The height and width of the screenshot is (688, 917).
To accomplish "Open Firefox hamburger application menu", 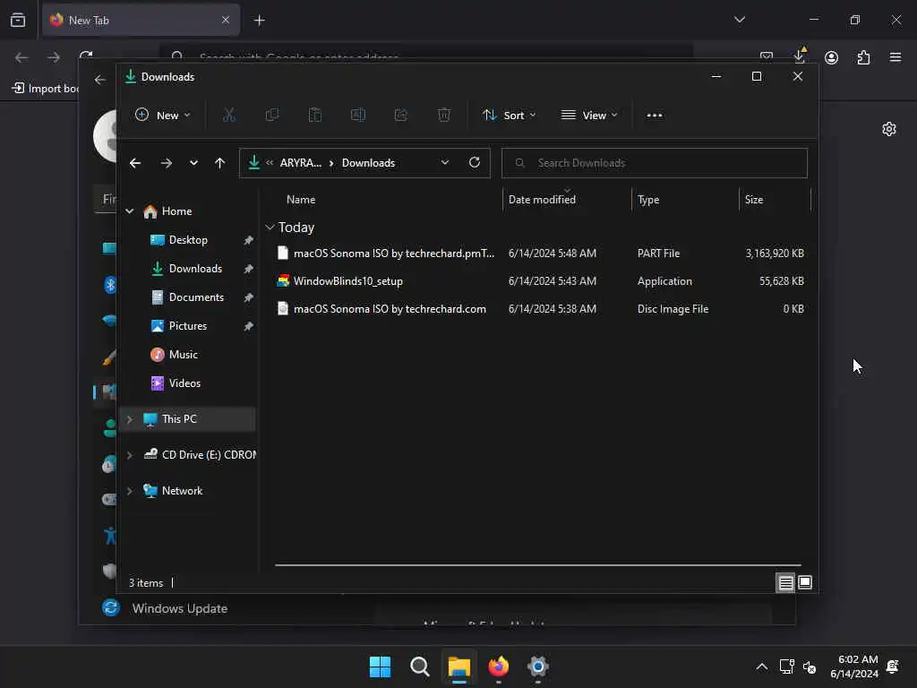I will [896, 57].
